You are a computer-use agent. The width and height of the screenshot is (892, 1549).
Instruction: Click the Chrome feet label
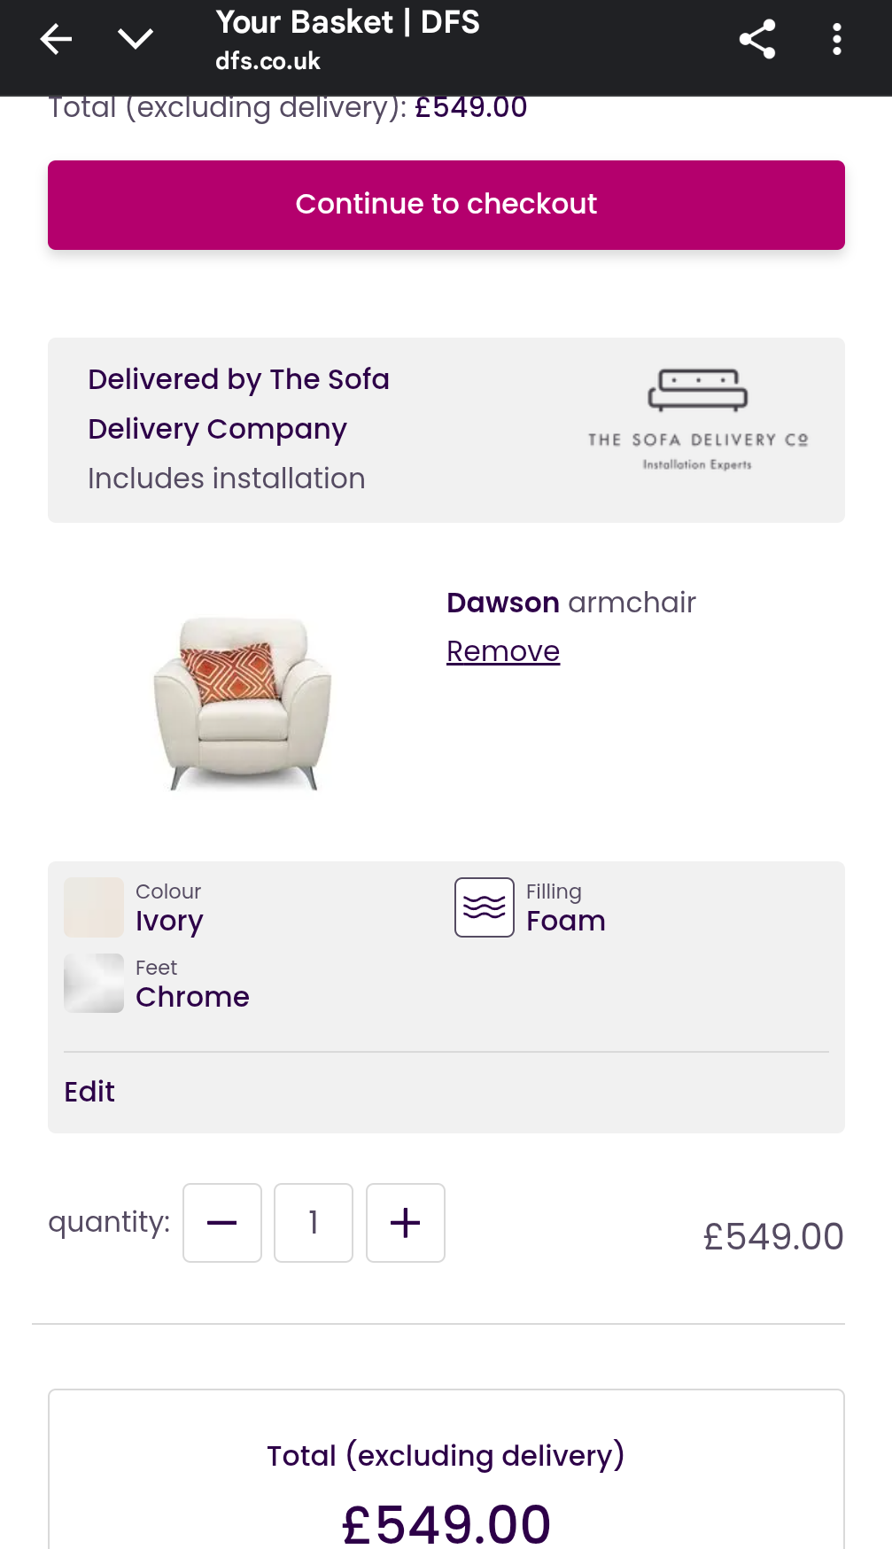pos(192,998)
